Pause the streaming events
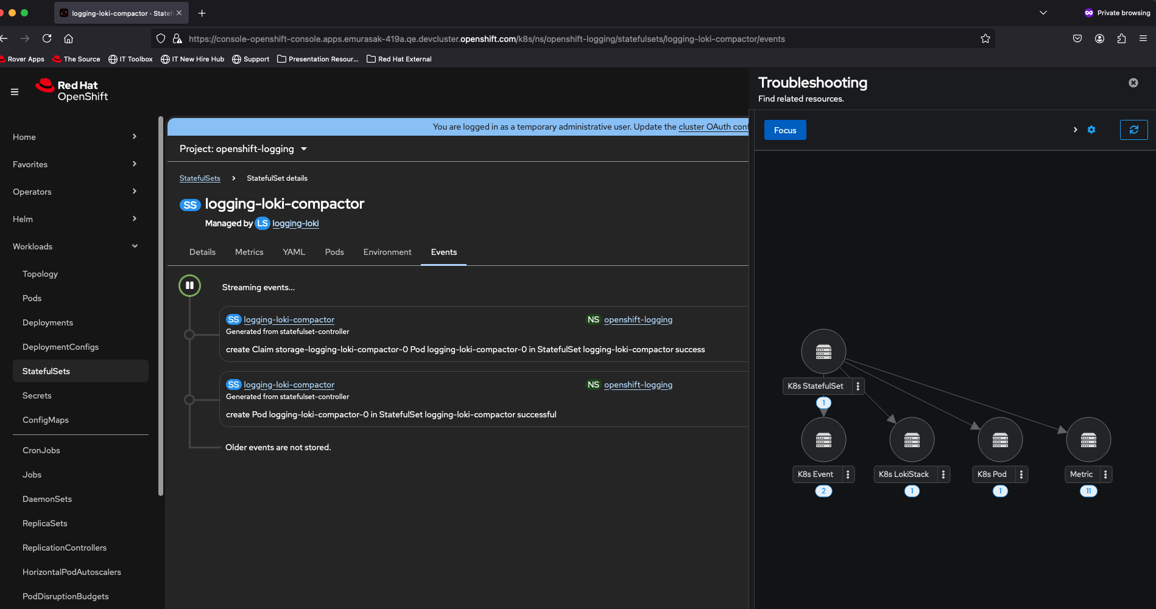The width and height of the screenshot is (1156, 609). pos(189,285)
